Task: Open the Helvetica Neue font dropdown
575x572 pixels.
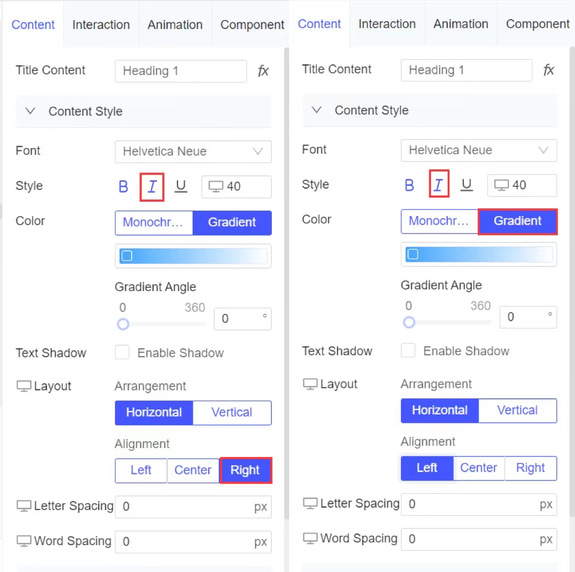Action: point(193,151)
